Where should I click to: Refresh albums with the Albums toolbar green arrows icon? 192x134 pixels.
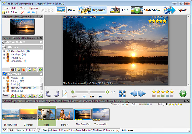tap(40, 70)
